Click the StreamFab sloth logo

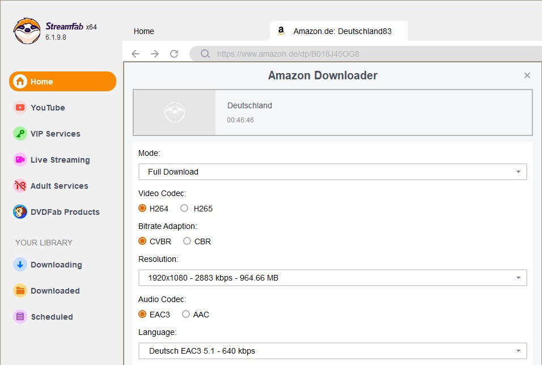pos(27,31)
